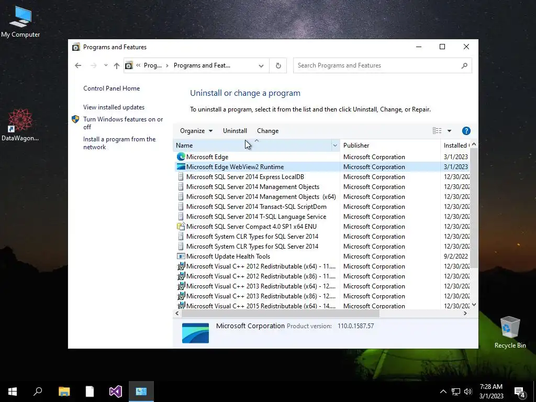Open the DataWagon desktop shortcut

coord(20,125)
